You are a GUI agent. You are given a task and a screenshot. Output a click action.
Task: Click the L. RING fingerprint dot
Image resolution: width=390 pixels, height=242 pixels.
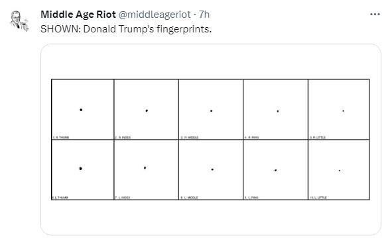(x=276, y=171)
